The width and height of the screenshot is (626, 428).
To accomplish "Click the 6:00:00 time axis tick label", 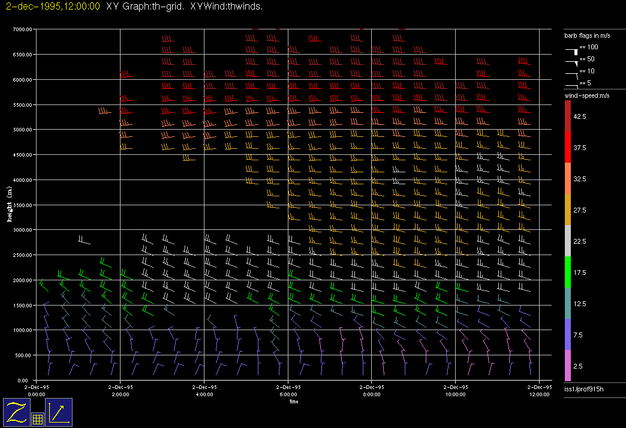I will pyautogui.click(x=288, y=394).
